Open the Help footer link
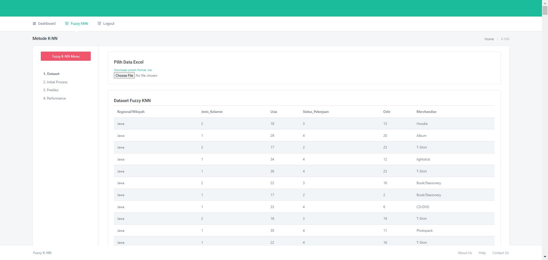 click(482, 253)
